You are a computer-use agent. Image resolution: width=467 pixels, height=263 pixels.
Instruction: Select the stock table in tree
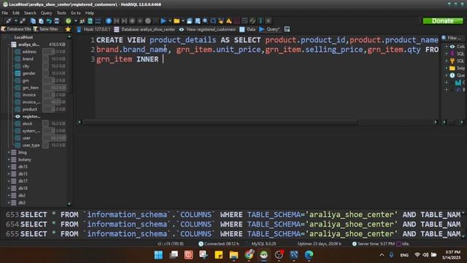coord(27,123)
